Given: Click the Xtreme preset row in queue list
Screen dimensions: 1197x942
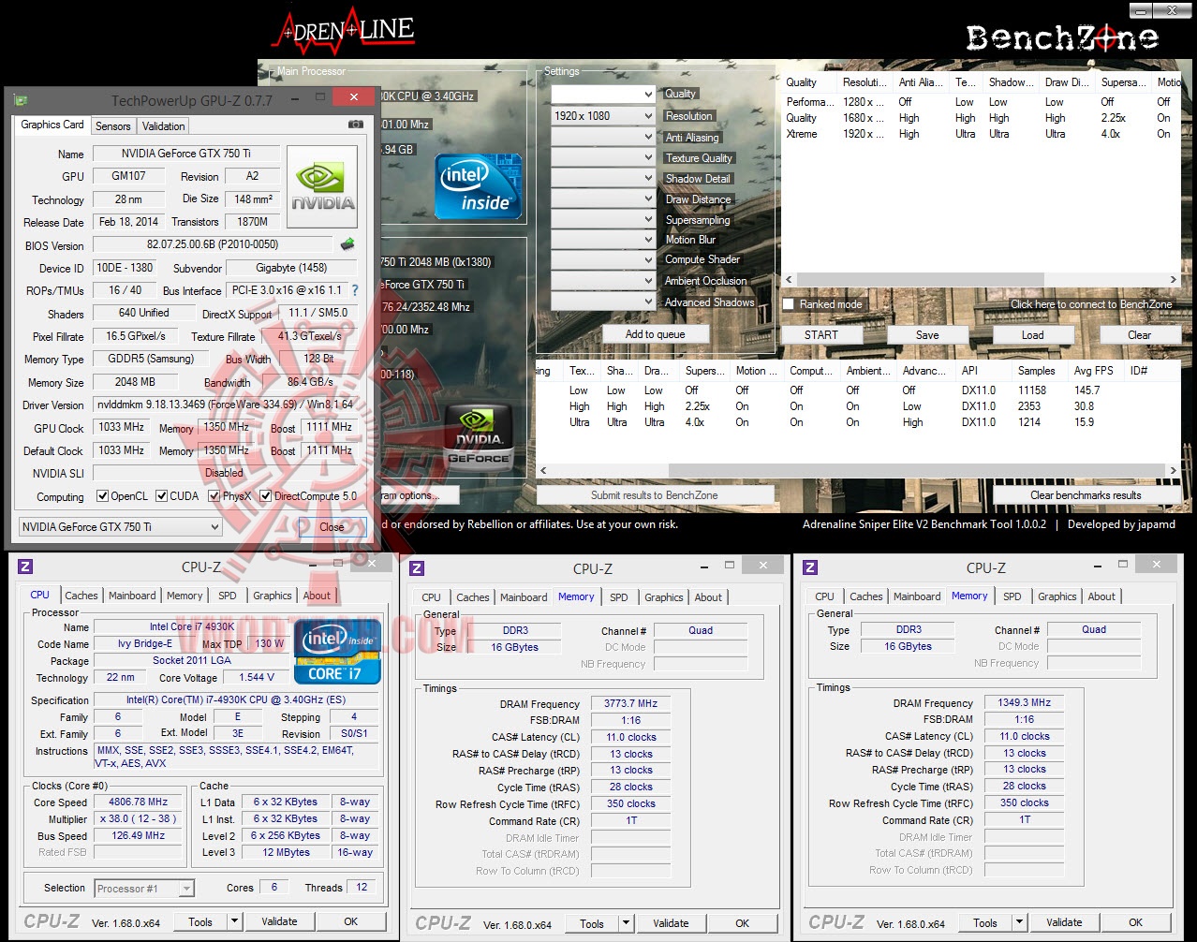Looking at the screenshot, I should coord(981,134).
